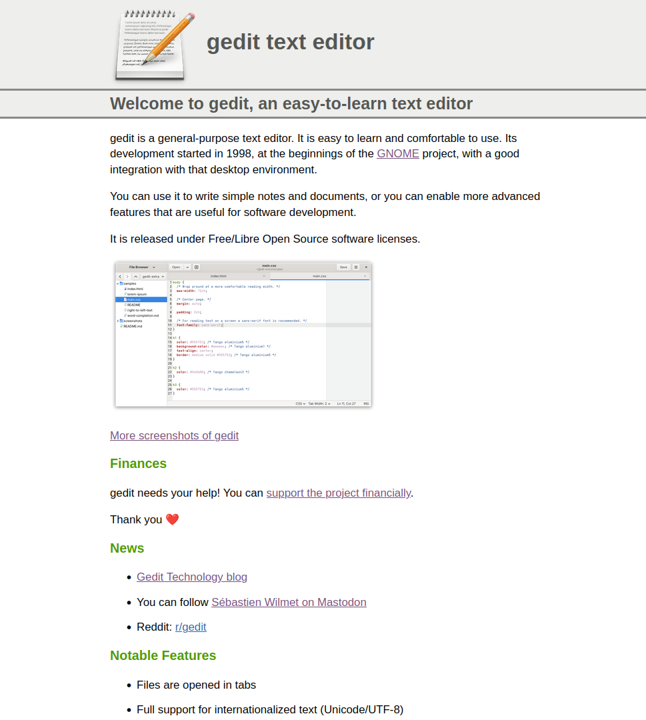Click the forward arrow in file browser
Viewport: 646px width, 720px height.
tap(127, 276)
